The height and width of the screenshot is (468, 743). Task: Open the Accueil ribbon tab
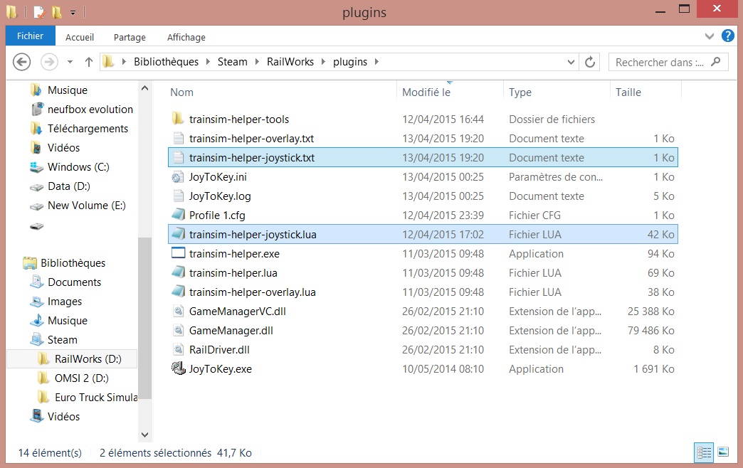80,38
